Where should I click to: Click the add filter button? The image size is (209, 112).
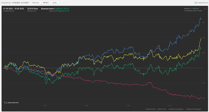[45, 3]
